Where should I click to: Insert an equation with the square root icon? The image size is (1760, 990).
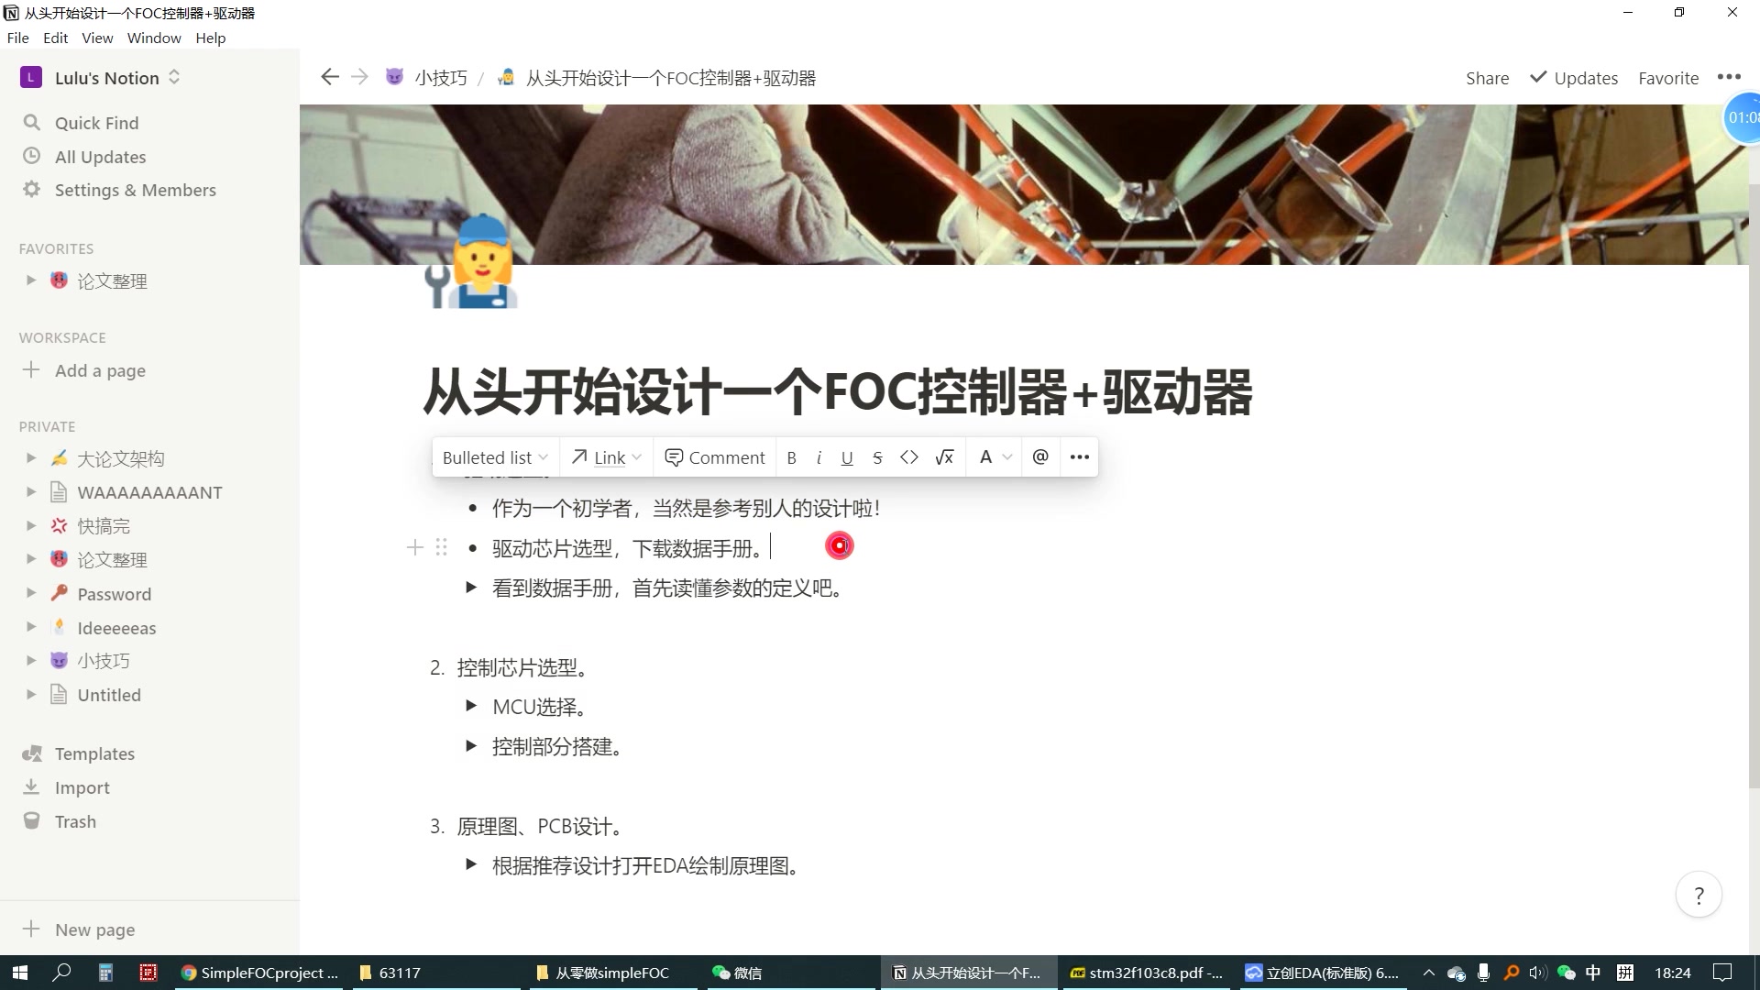tap(945, 456)
